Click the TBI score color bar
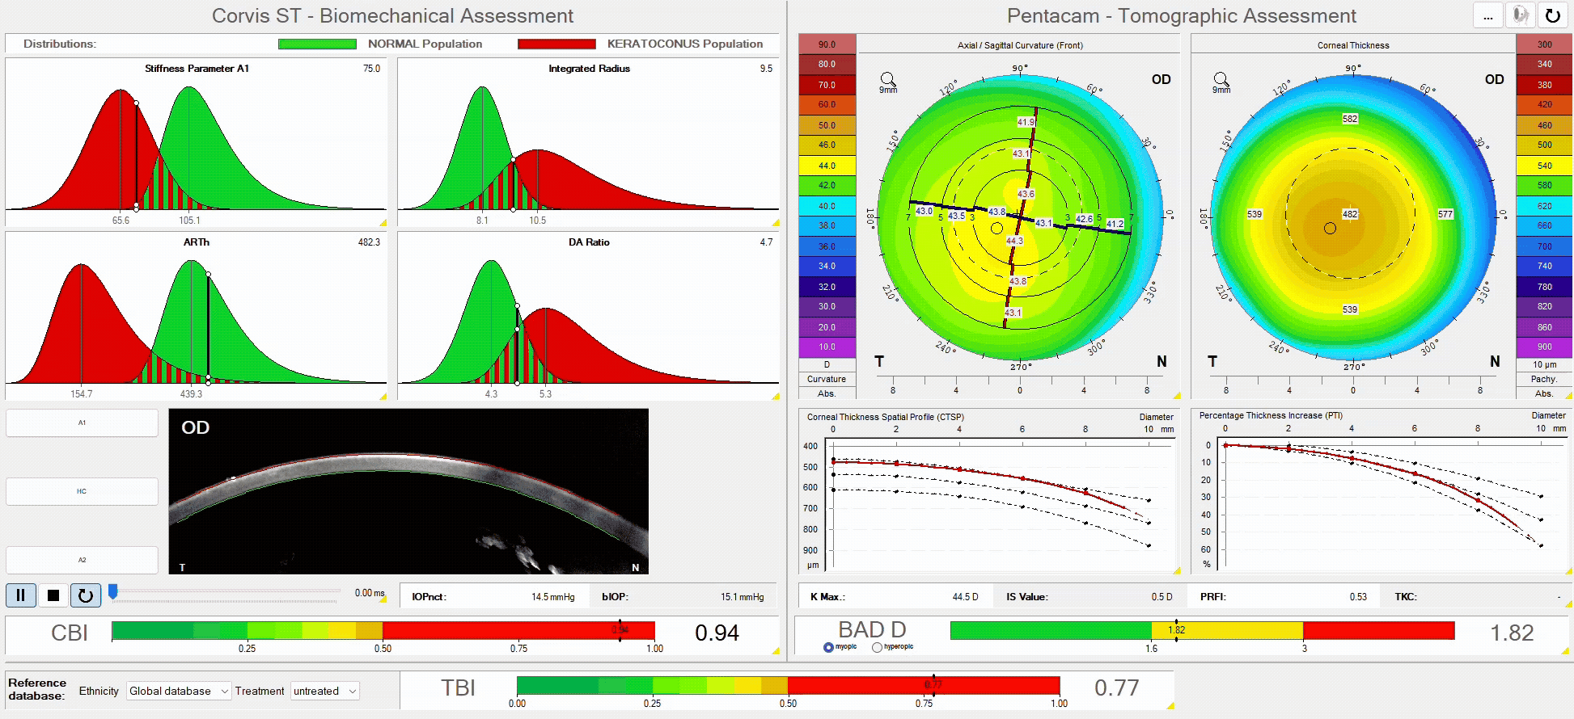Viewport: 1574px width, 719px height. click(788, 685)
